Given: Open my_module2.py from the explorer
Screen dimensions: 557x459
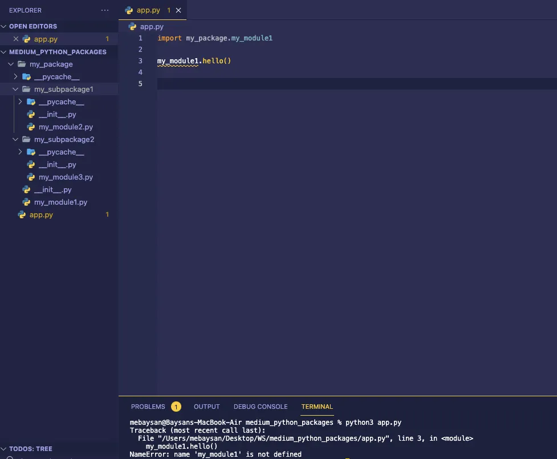Looking at the screenshot, I should (66, 127).
